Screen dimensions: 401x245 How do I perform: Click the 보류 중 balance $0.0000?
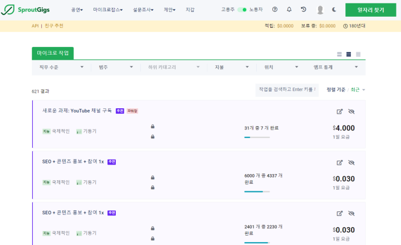[327, 26]
